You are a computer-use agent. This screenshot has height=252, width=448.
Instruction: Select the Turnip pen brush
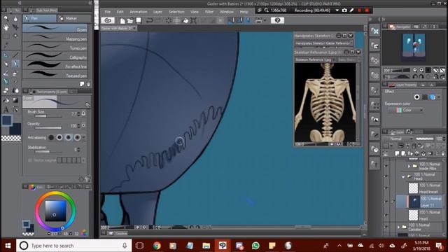tap(55, 47)
